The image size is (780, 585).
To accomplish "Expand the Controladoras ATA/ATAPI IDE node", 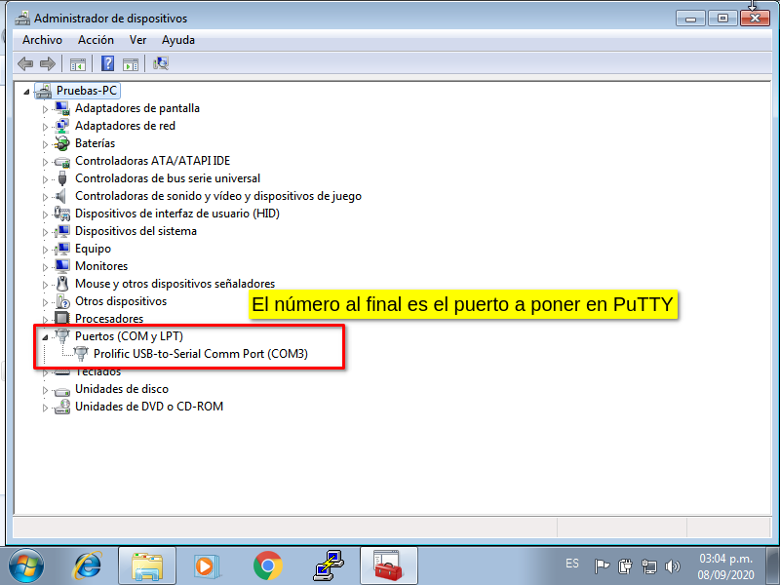I will tap(45, 162).
